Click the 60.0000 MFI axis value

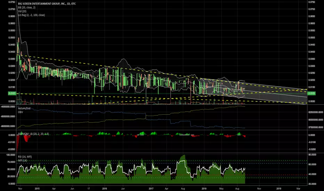coord(312,164)
